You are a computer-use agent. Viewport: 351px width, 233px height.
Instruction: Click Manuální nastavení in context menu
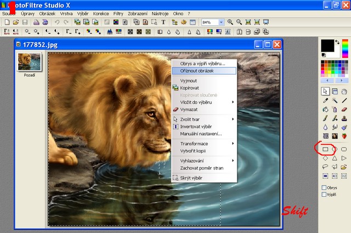[204, 134]
